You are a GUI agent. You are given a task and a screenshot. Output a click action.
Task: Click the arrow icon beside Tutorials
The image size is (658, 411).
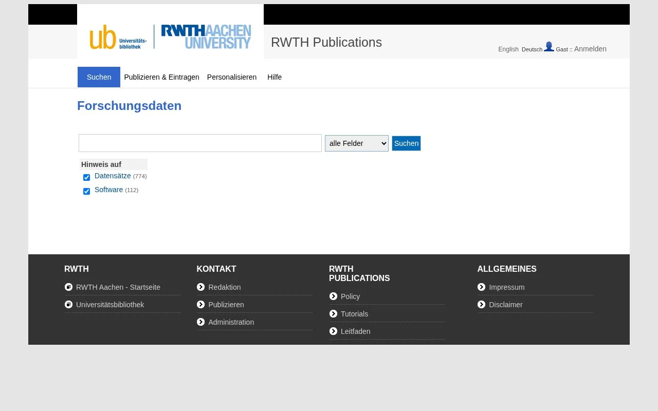point(333,314)
